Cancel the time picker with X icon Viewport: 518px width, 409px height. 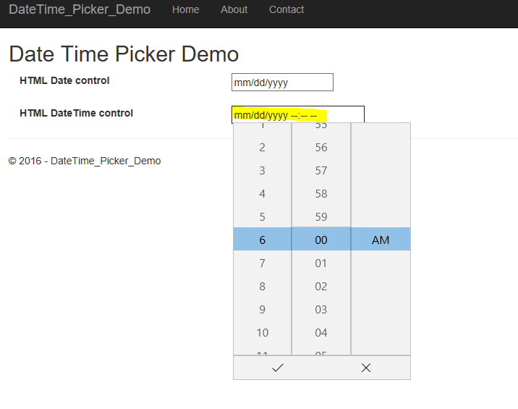pos(366,368)
